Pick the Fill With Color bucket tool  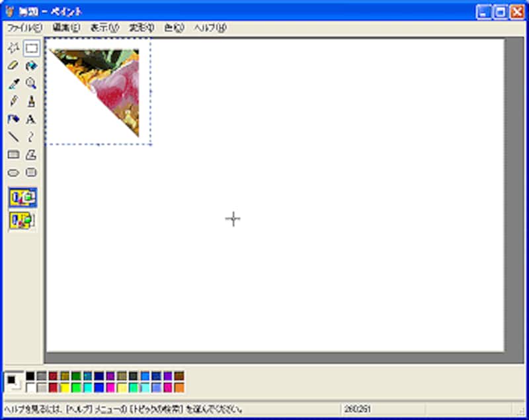[x=31, y=65]
